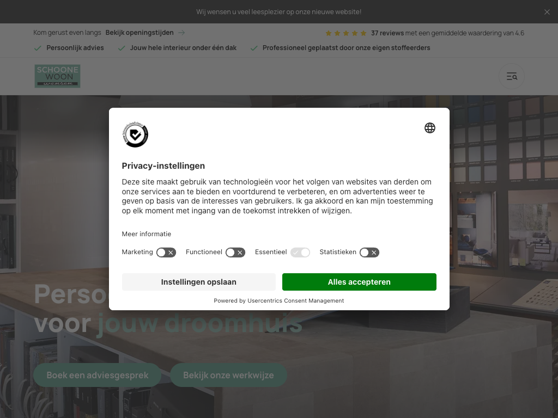The height and width of the screenshot is (418, 558).
Task: Click the five-star rating icons
Action: (x=346, y=33)
